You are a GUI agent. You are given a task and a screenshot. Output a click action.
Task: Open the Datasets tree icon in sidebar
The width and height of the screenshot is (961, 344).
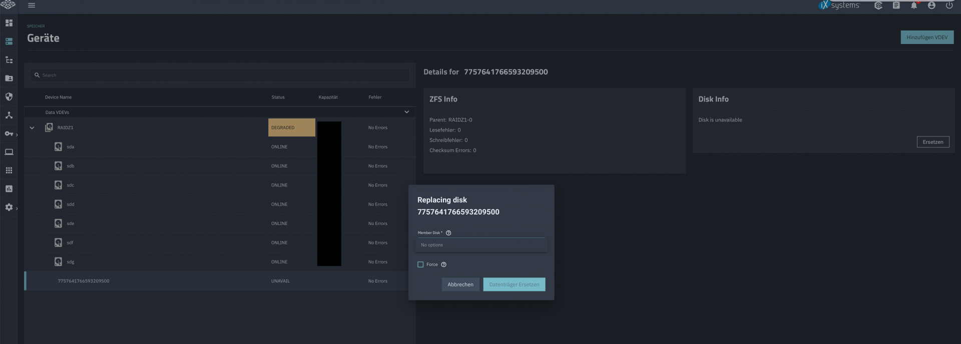pos(9,60)
